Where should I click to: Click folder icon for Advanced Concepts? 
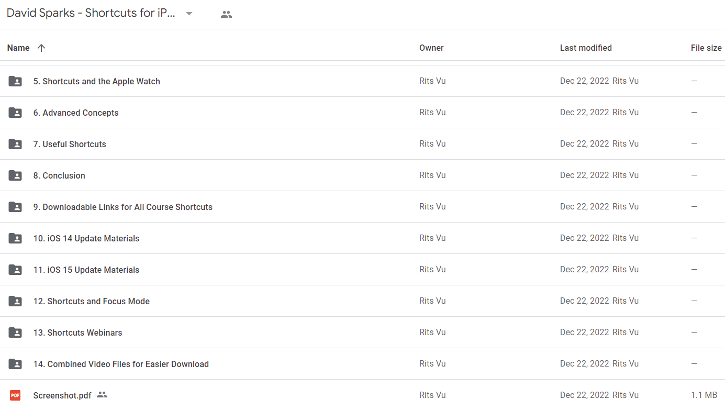[x=15, y=113]
